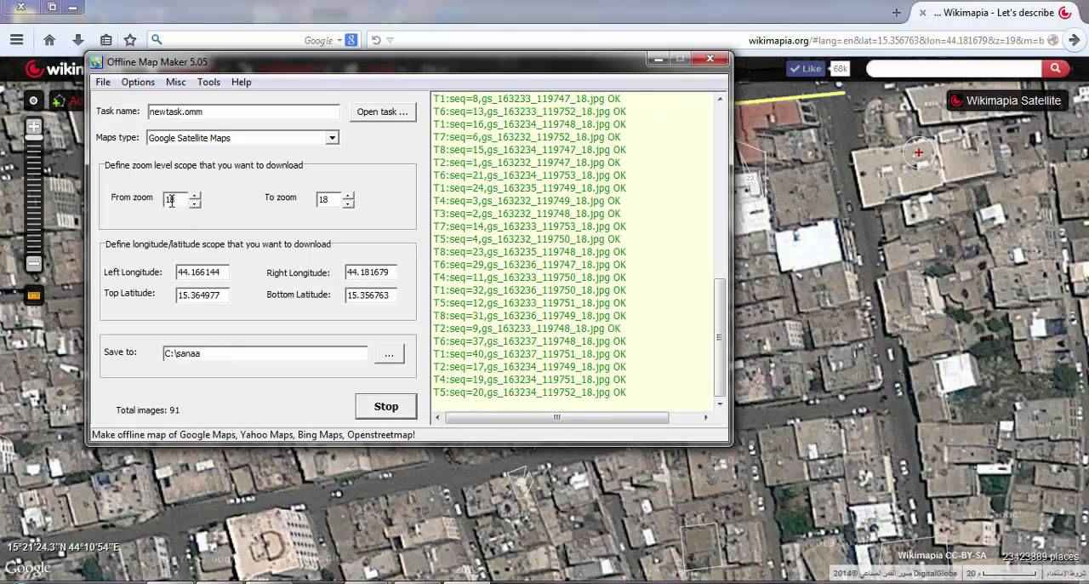The image size is (1089, 584).
Task: Open the Wikimapia Satellite map type selector
Action: [x=1006, y=100]
